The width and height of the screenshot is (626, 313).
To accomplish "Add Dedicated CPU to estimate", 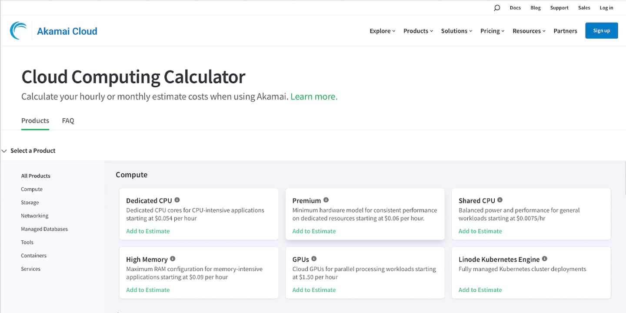I will pyautogui.click(x=148, y=231).
